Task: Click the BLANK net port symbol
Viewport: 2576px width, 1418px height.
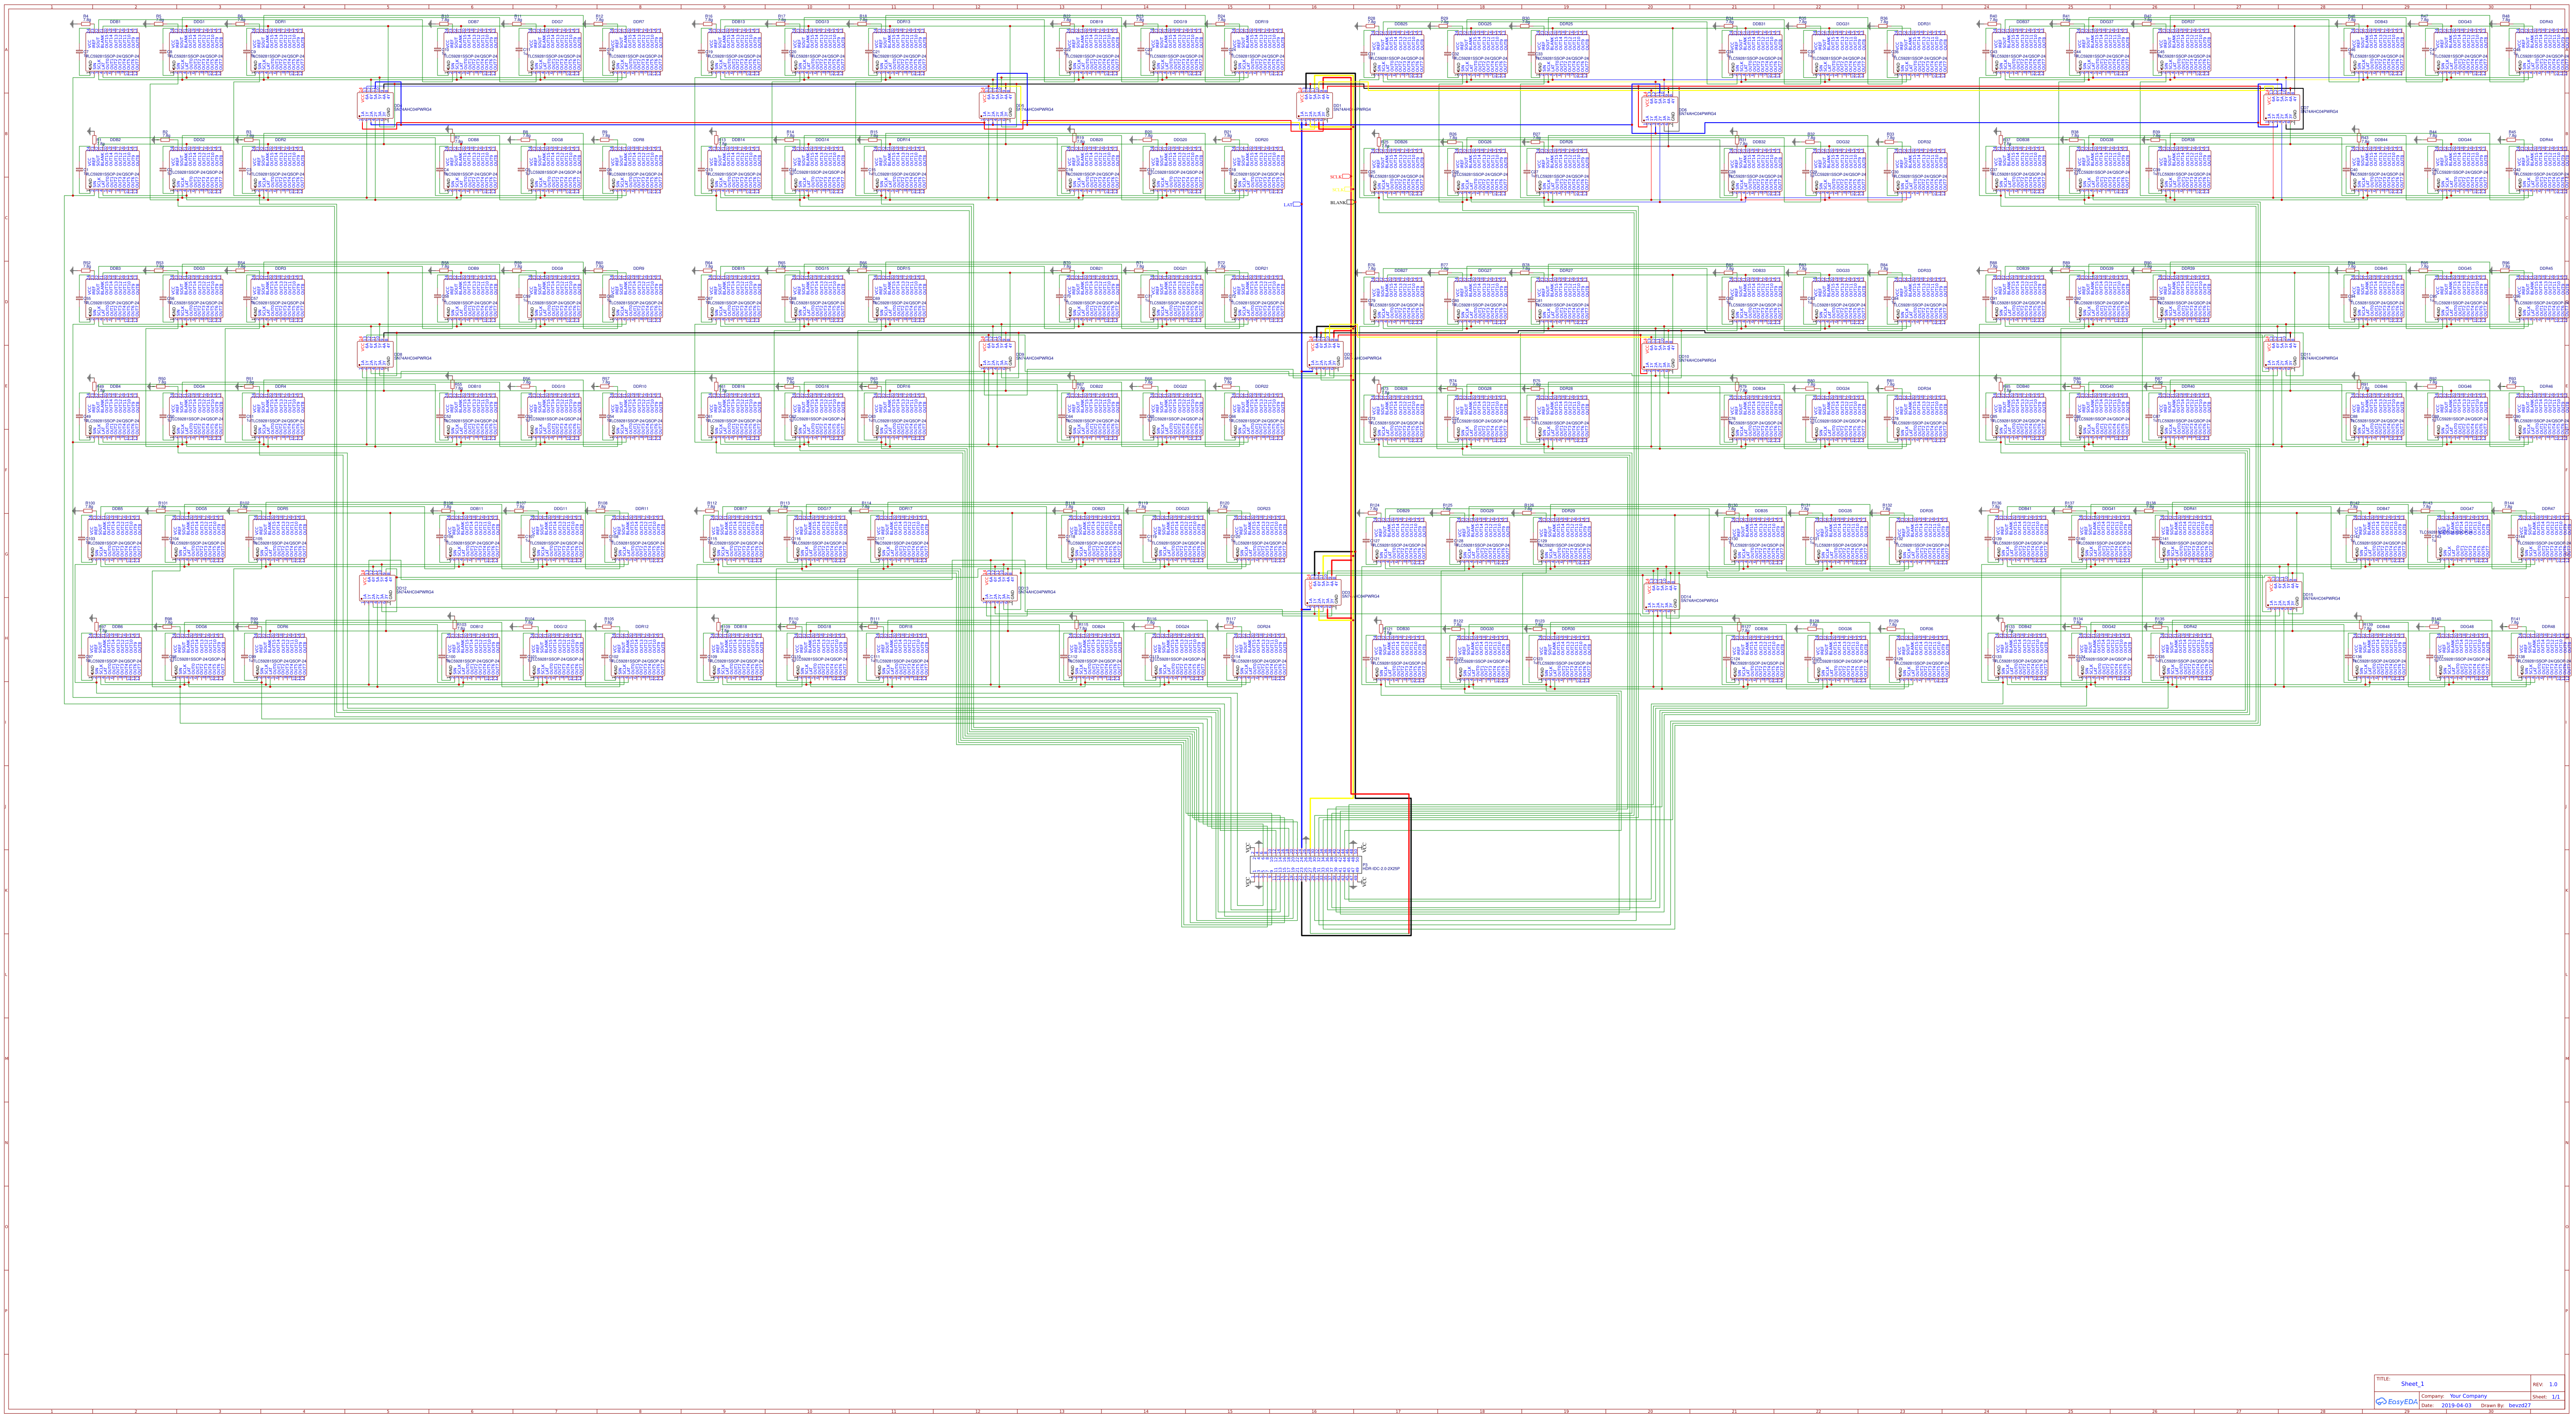Action: (1343, 202)
